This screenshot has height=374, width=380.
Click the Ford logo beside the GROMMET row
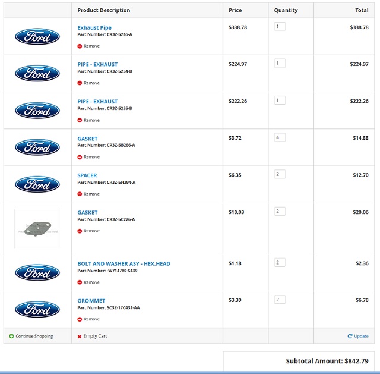[37, 310]
